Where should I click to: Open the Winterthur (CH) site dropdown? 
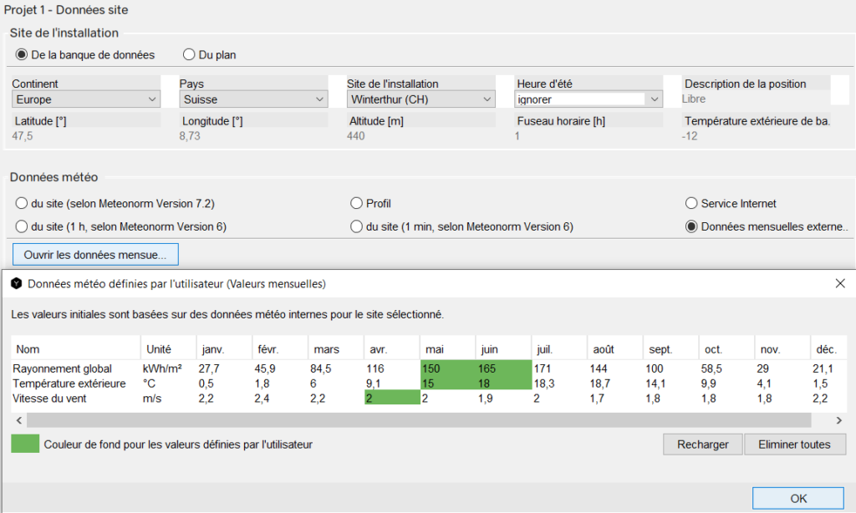point(420,99)
